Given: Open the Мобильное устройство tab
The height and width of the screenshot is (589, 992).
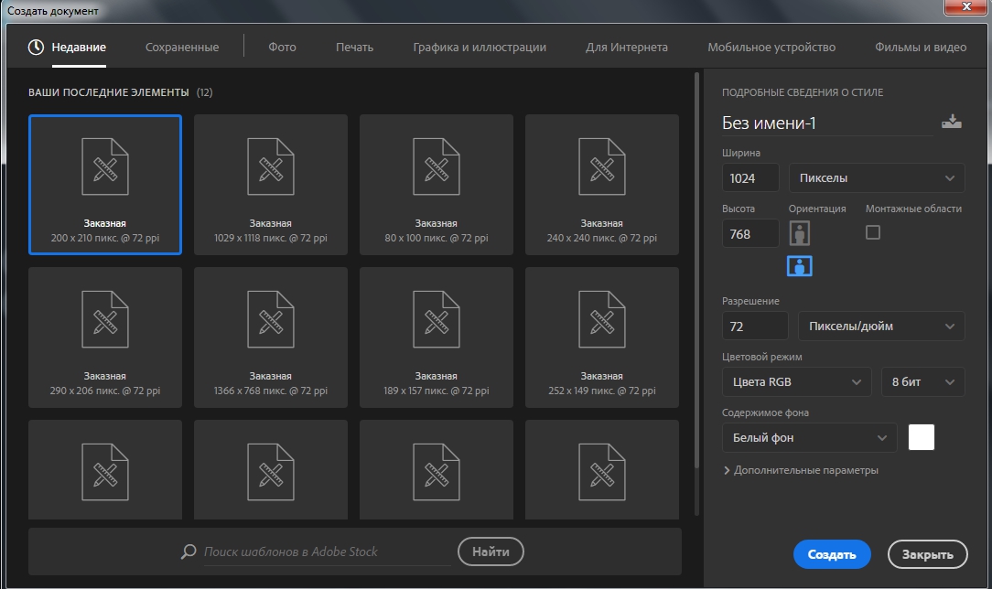Looking at the screenshot, I should 771,48.
